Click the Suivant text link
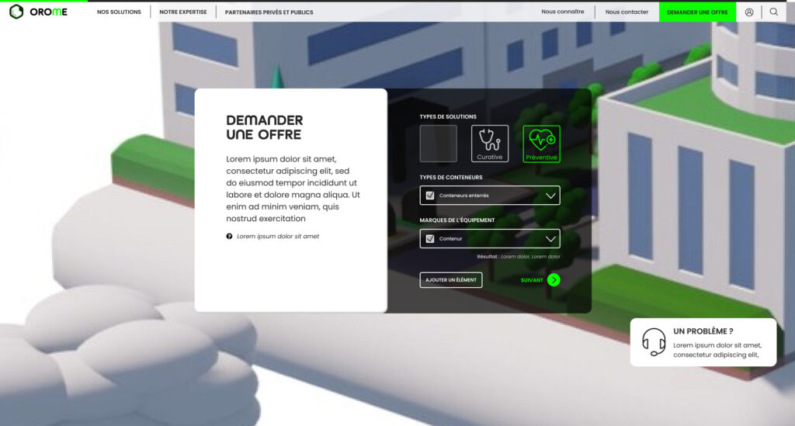 532,280
